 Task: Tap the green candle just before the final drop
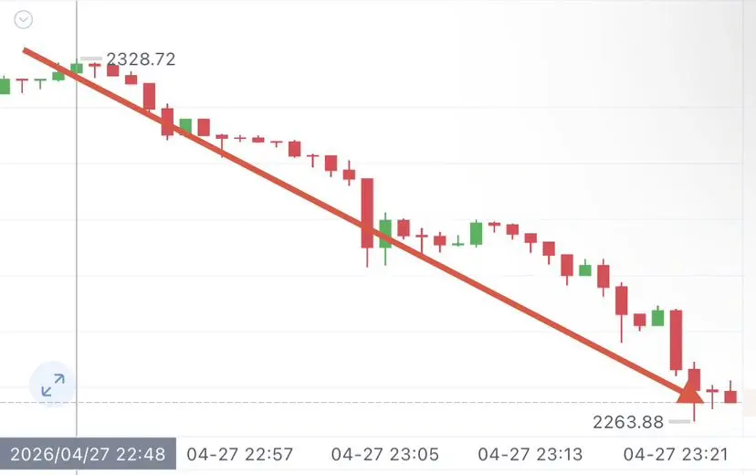[x=657, y=317]
